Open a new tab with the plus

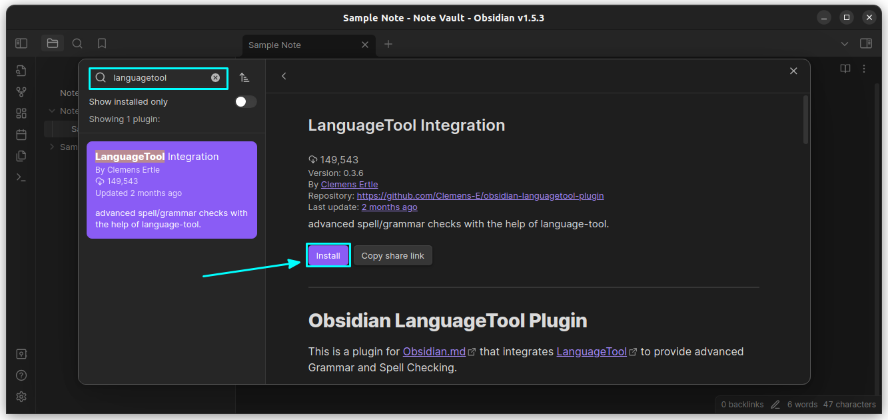pos(388,45)
